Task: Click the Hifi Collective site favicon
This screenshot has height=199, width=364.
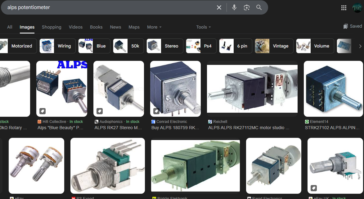Action: (39, 122)
